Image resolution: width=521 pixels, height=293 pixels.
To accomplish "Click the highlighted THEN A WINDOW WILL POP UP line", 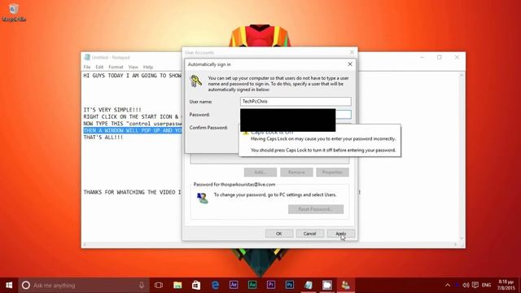I will click(x=133, y=130).
